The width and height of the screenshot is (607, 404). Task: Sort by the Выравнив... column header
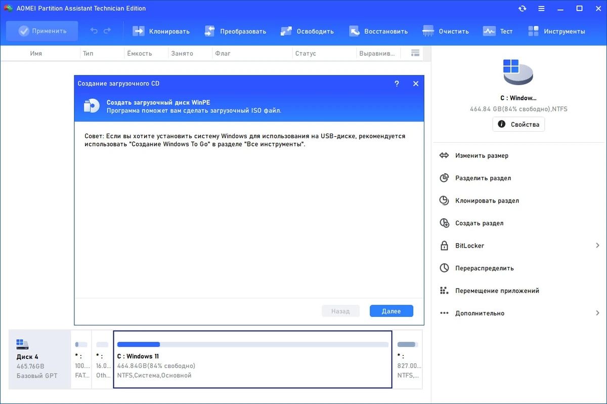tap(377, 53)
